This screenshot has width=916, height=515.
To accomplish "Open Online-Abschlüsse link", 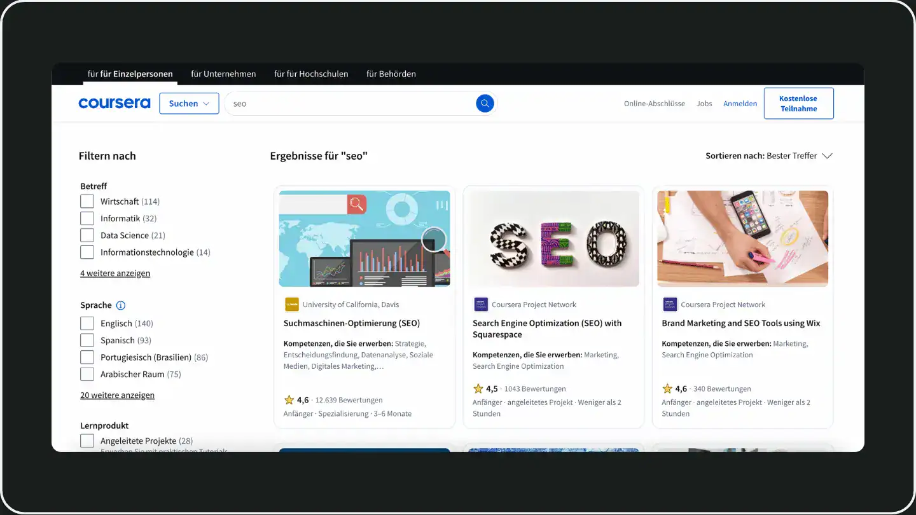I will 655,104.
